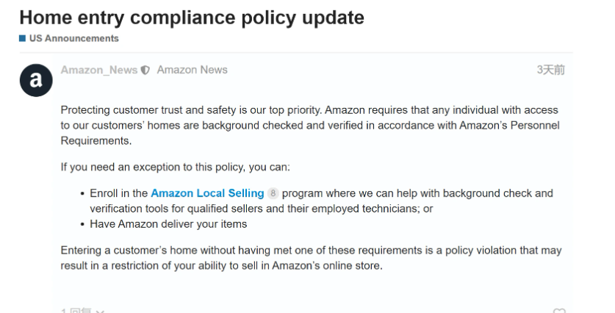Open the Amazon Local Selling link
Image resolution: width=615 pixels, height=313 pixels.
click(207, 193)
